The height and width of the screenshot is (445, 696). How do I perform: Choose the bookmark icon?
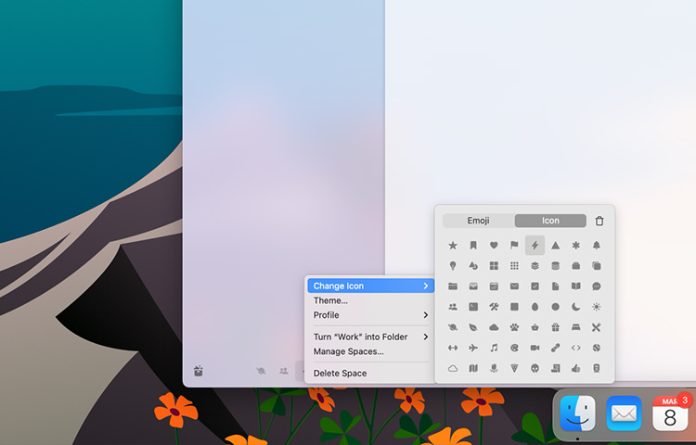[473, 245]
